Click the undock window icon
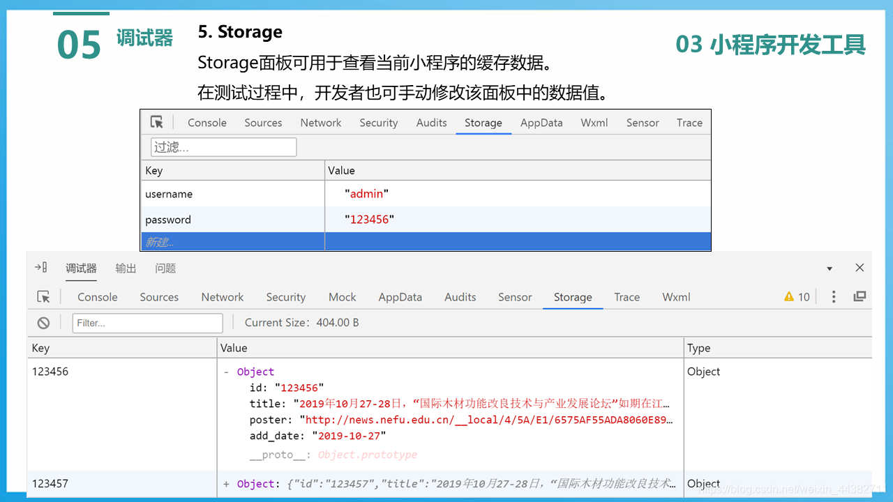893x502 pixels. click(860, 296)
